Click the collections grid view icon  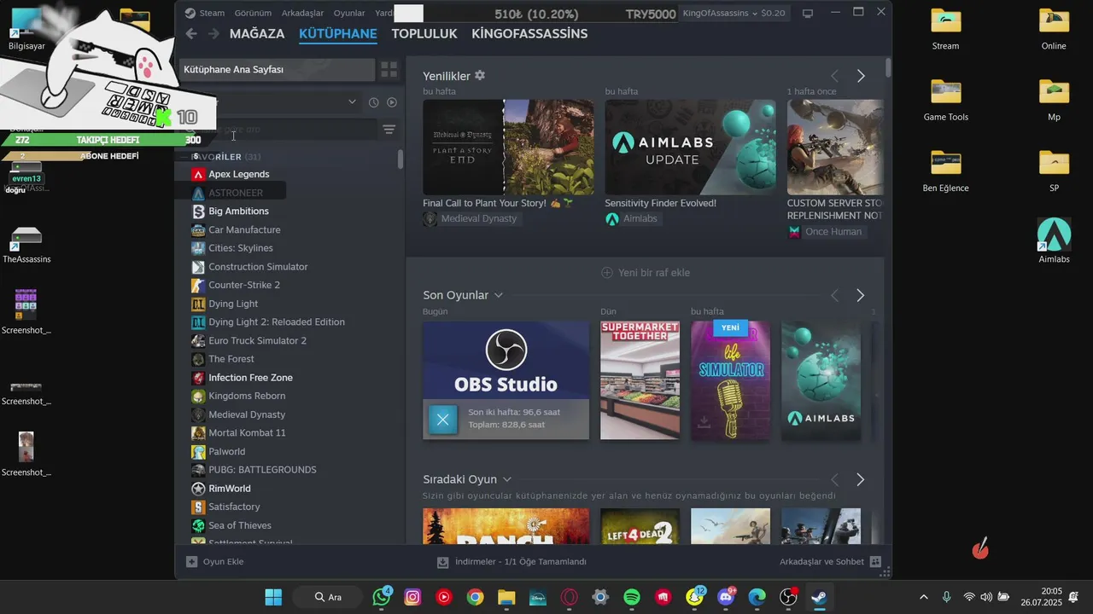pyautogui.click(x=389, y=69)
